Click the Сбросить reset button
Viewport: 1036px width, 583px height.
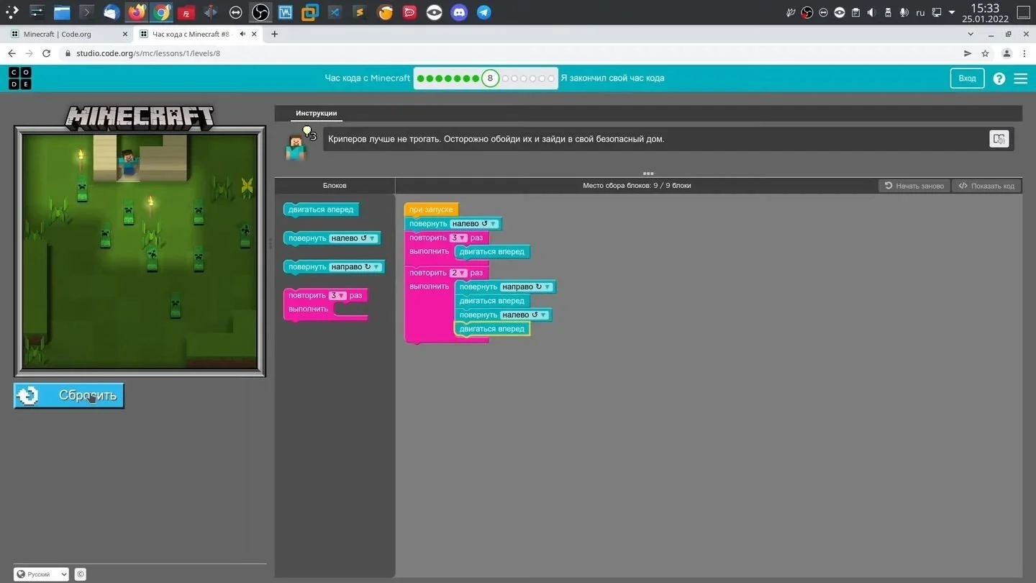click(69, 395)
